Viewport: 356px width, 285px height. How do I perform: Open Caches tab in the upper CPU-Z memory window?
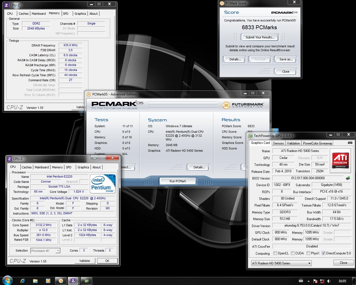[24, 14]
